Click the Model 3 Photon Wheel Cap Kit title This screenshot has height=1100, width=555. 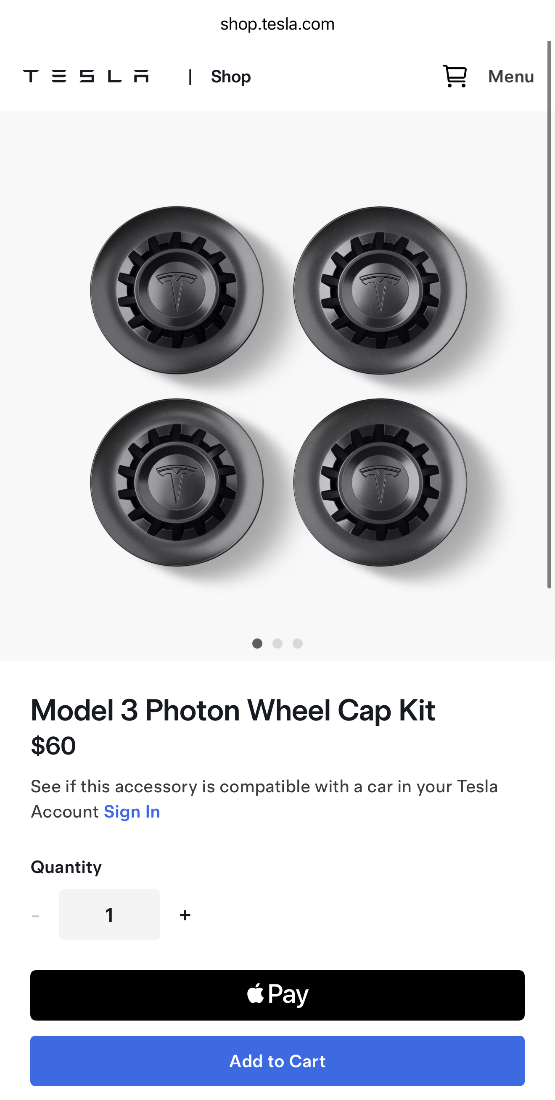coord(233,710)
